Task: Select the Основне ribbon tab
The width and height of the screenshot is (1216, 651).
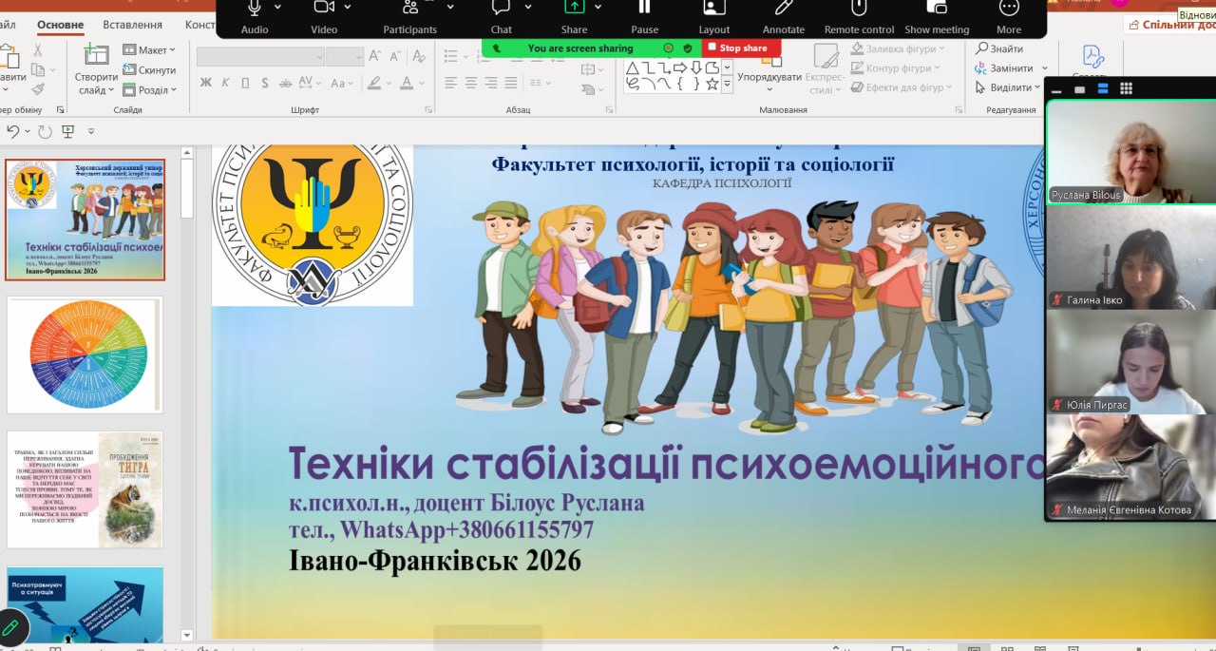Action: (60, 25)
